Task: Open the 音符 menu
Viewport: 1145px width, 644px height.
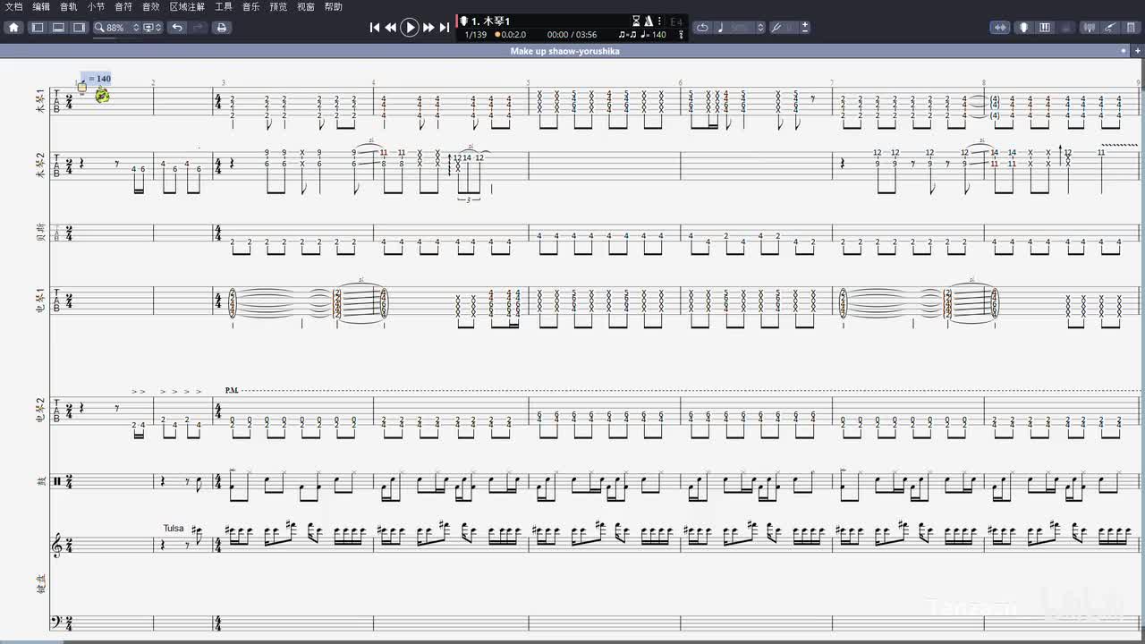Action: [123, 6]
